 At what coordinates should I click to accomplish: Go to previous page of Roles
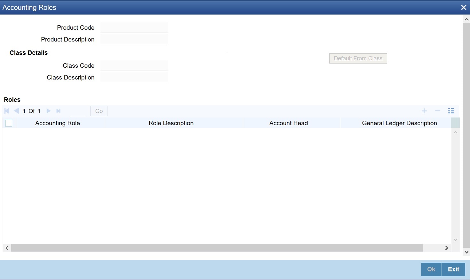click(17, 111)
